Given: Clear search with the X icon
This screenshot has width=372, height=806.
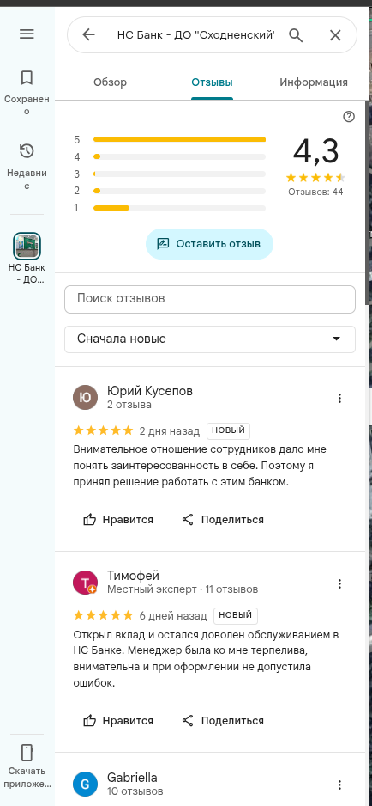Looking at the screenshot, I should [x=335, y=35].
